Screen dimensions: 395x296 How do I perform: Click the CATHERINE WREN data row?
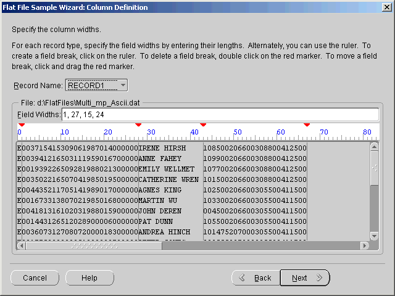click(x=162, y=179)
